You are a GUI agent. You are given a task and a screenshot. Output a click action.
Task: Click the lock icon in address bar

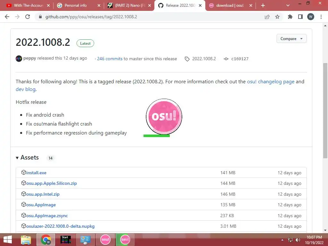pos(40,17)
